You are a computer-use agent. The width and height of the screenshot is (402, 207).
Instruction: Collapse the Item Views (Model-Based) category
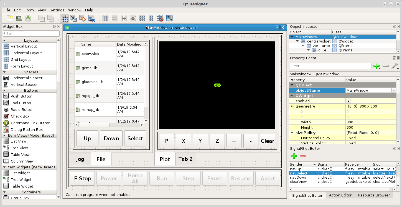pyautogui.click(x=4, y=136)
